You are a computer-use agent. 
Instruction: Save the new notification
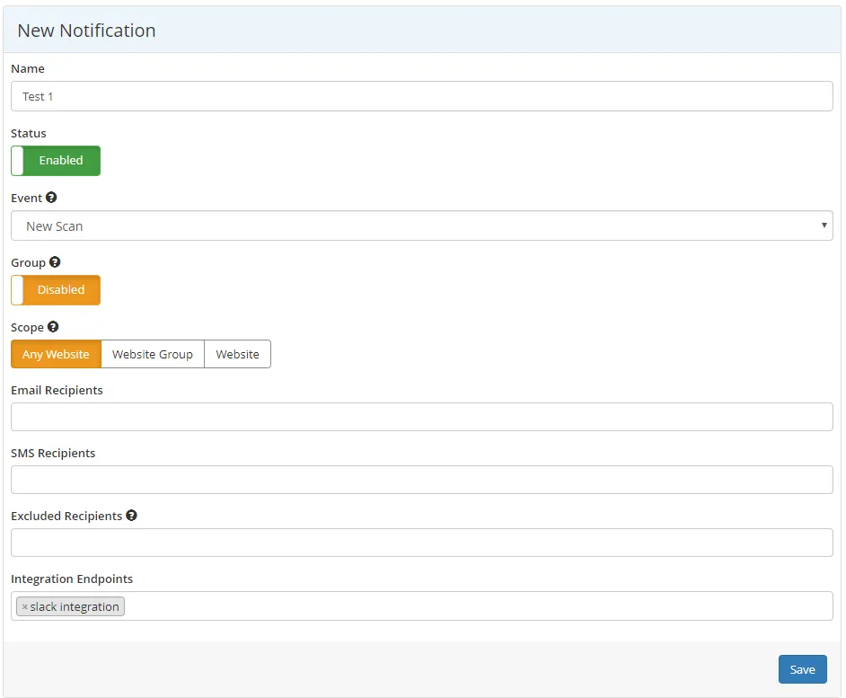point(802,669)
